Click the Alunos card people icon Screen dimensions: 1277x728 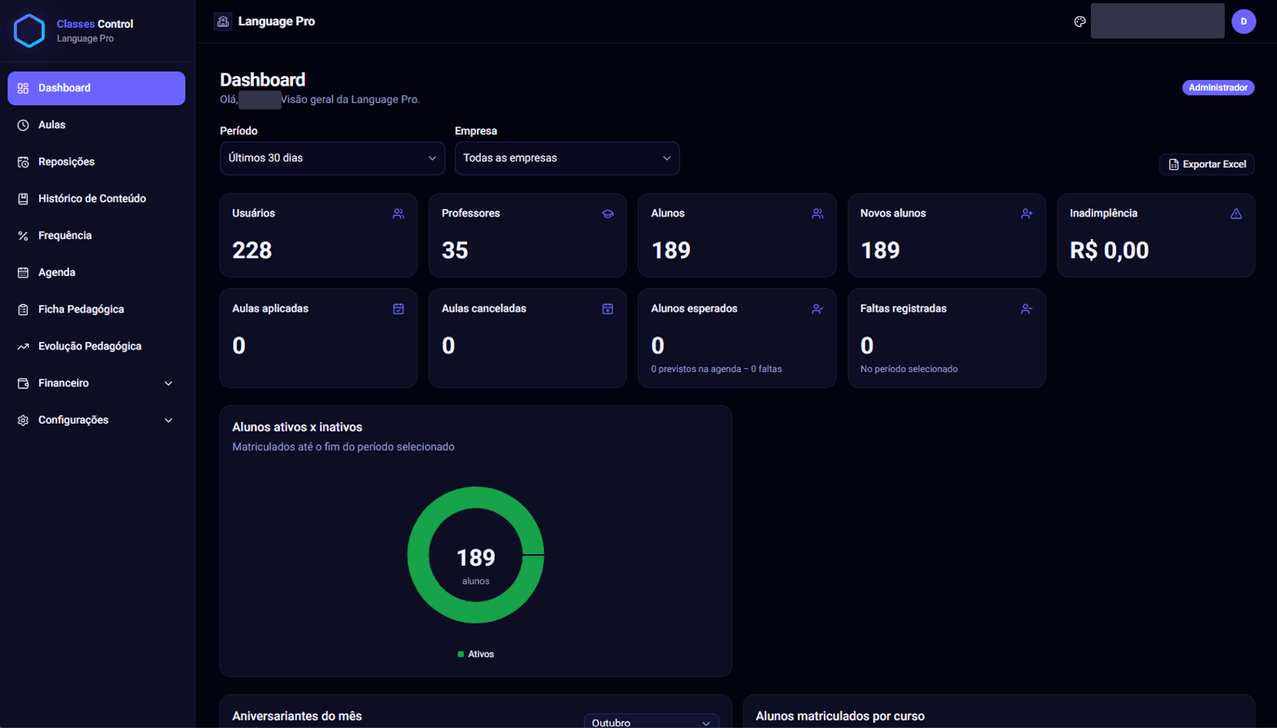click(817, 214)
